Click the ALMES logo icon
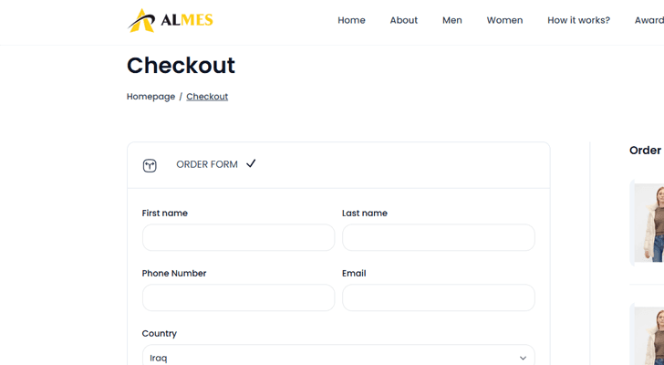Viewport: 664px width, 365px height. click(140, 20)
